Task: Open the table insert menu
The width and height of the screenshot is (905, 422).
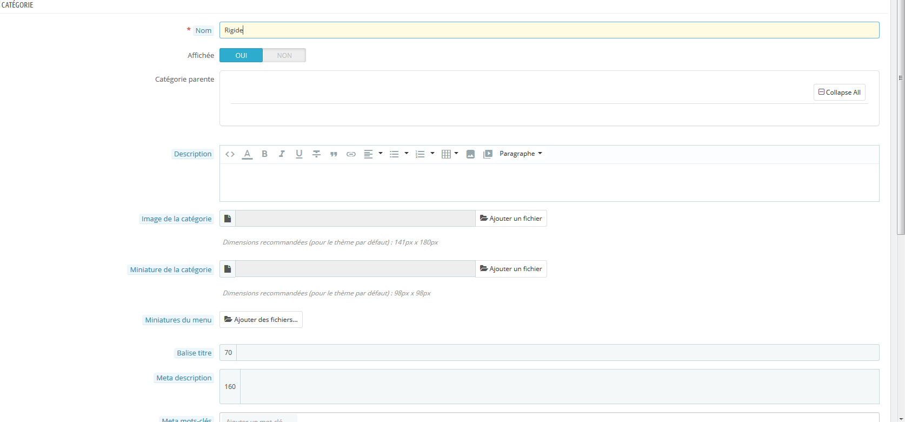Action: click(x=450, y=154)
